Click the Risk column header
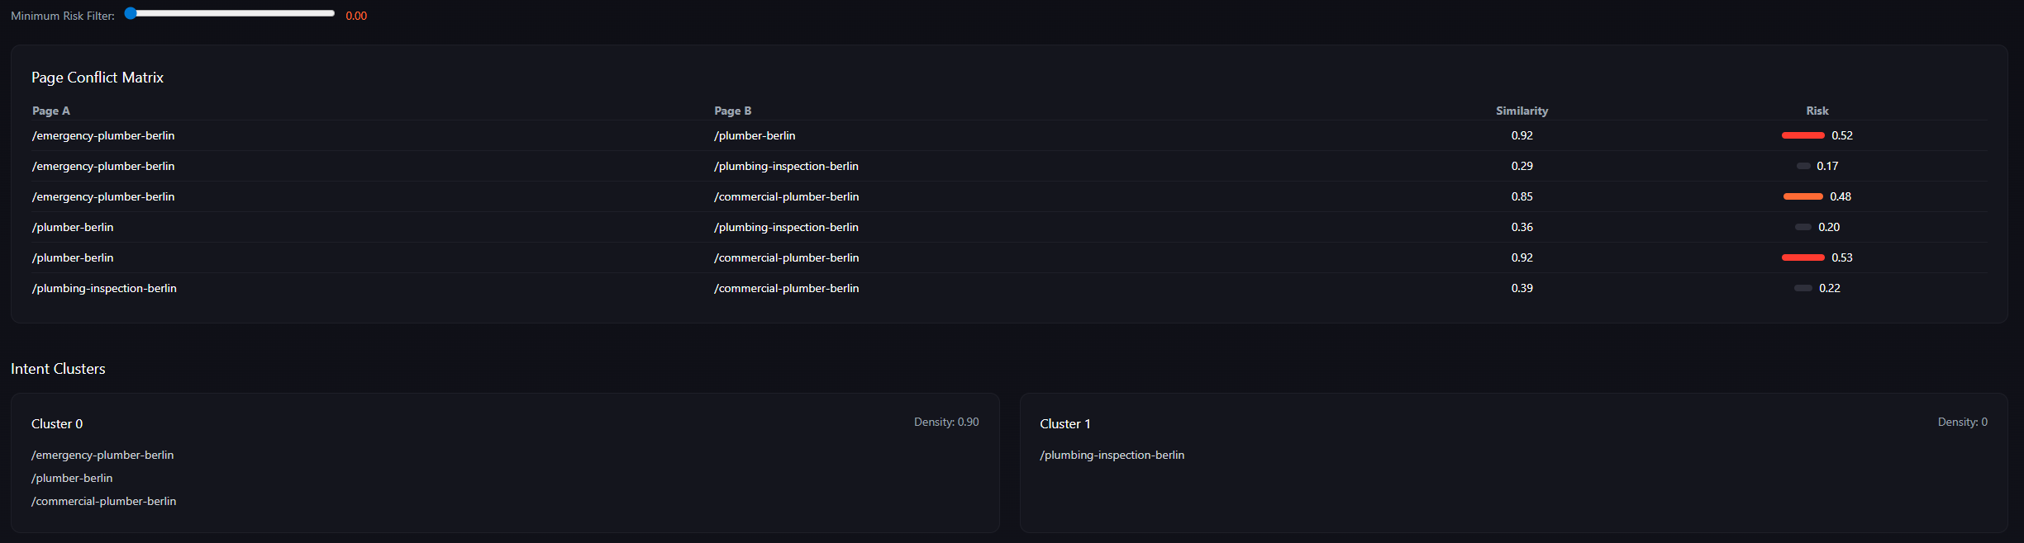2024x543 pixels. click(1817, 111)
